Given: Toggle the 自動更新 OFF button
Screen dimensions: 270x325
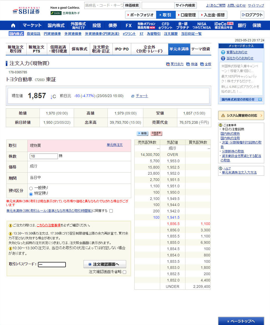Looking at the screenshot, I should pyautogui.click(x=156, y=133).
